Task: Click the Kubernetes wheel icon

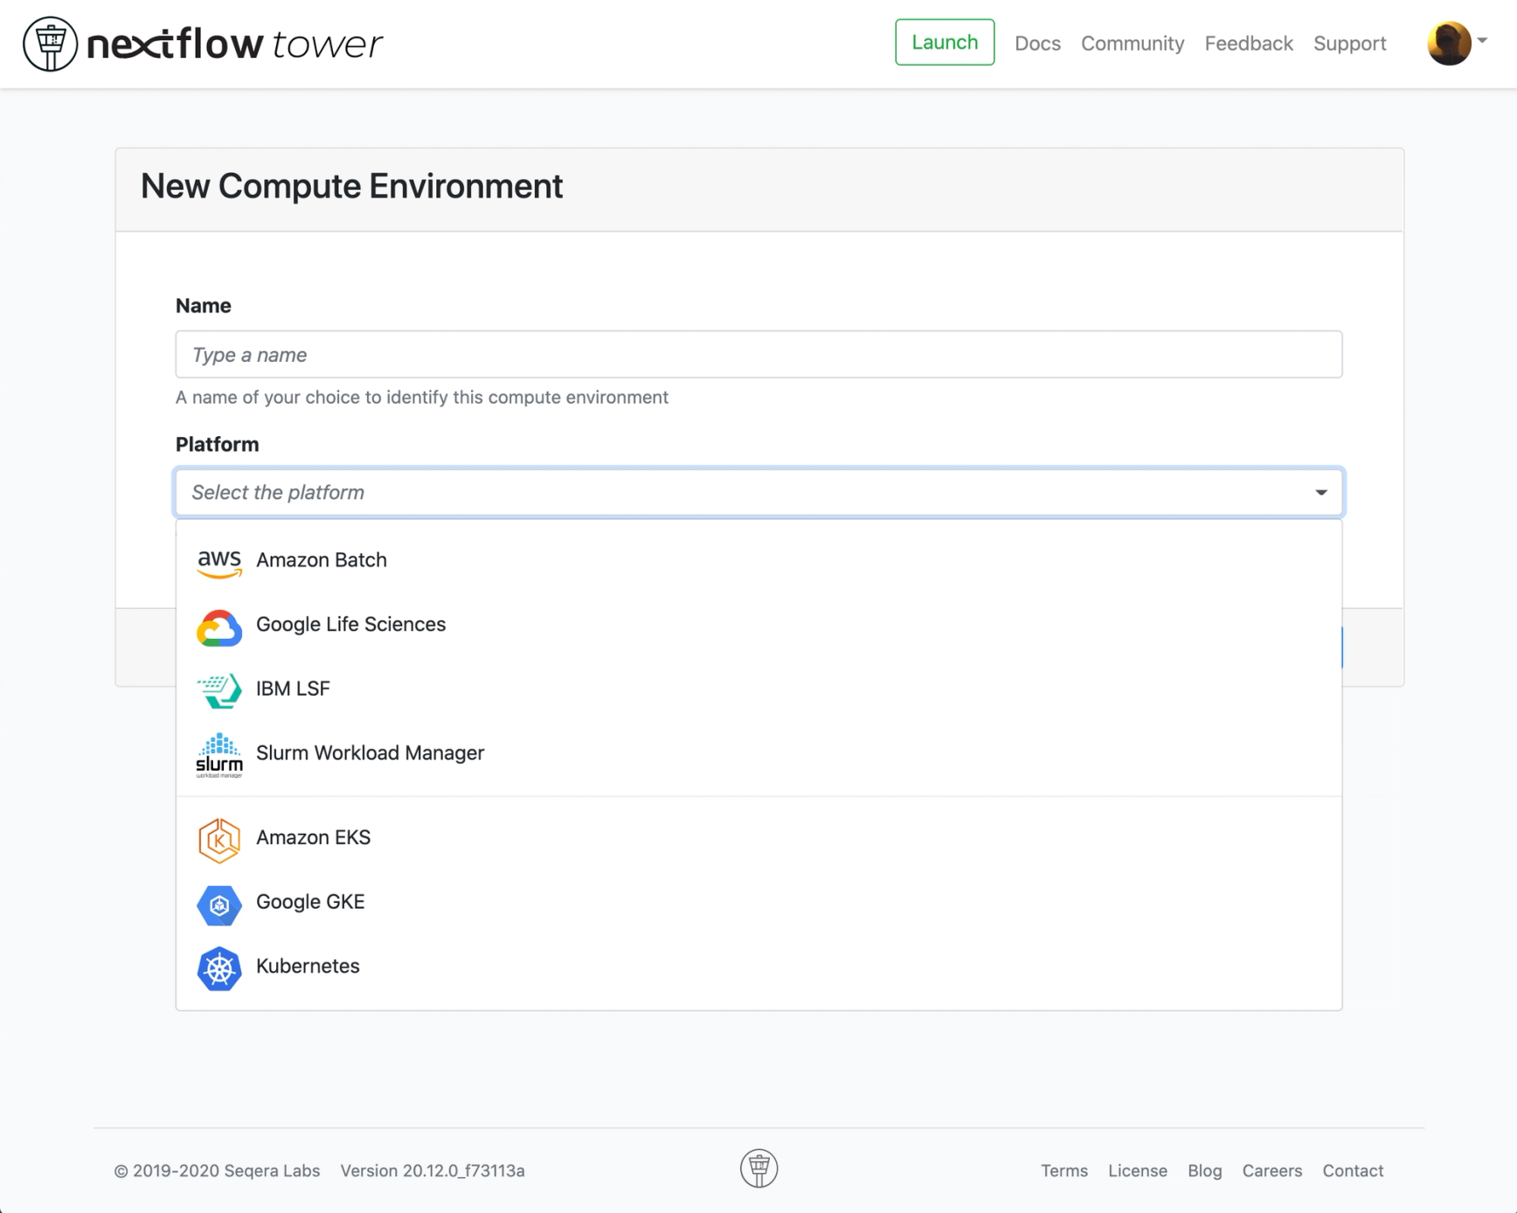Action: [218, 968]
